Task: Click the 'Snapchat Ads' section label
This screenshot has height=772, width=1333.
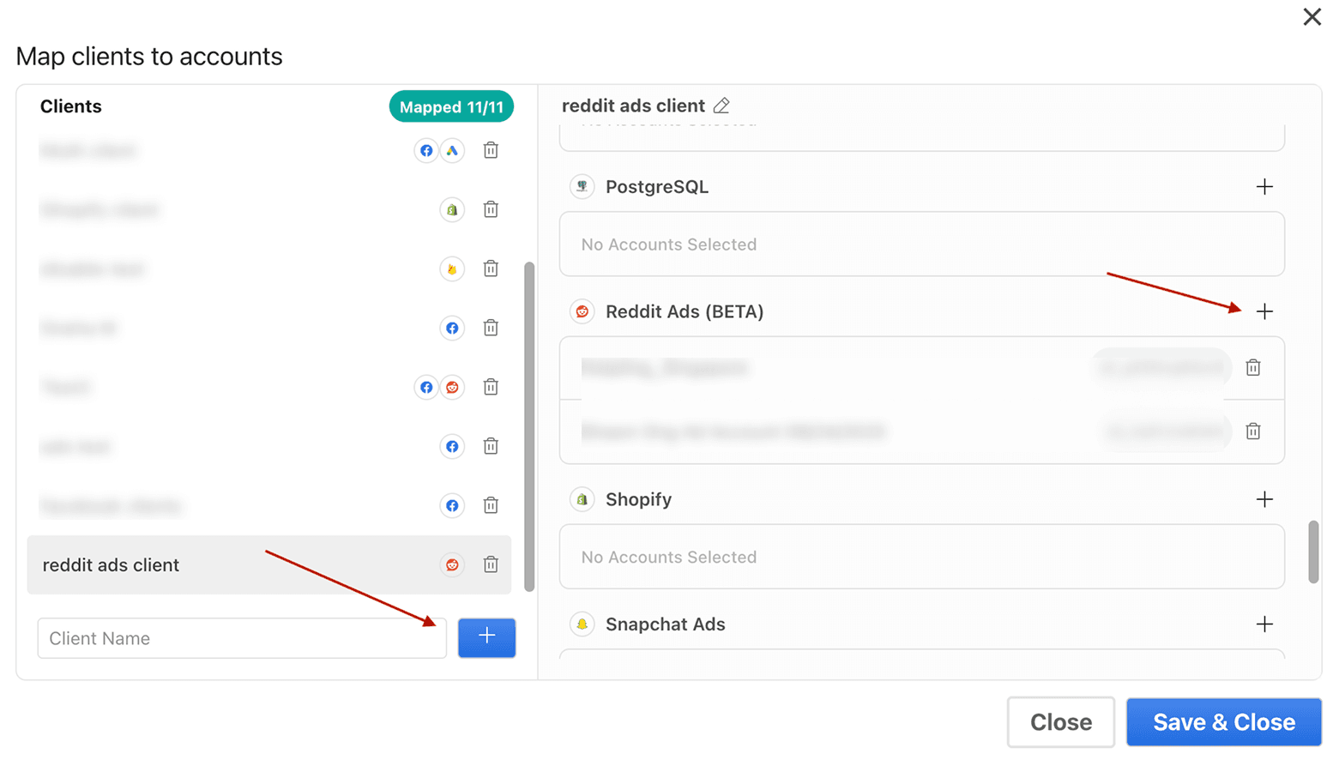Action: 666,624
